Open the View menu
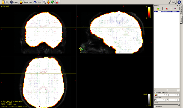This screenshot has height=108, width=183. pos(37,2)
